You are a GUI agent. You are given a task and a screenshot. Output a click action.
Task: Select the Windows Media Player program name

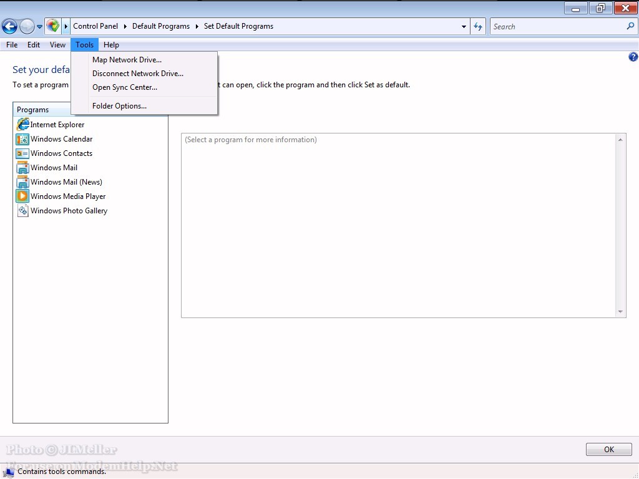(68, 196)
